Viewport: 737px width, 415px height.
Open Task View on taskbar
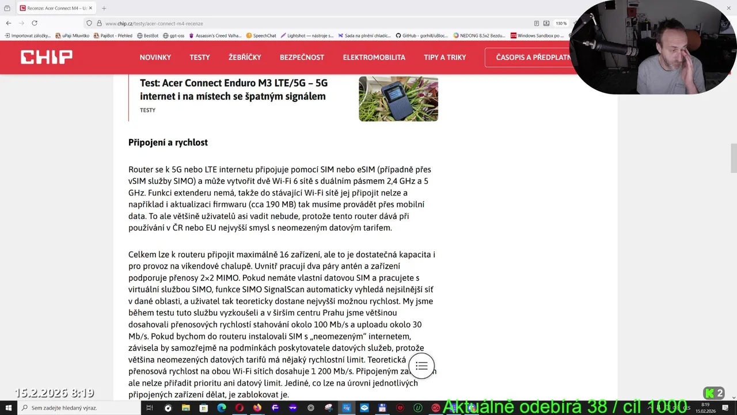[x=150, y=408]
